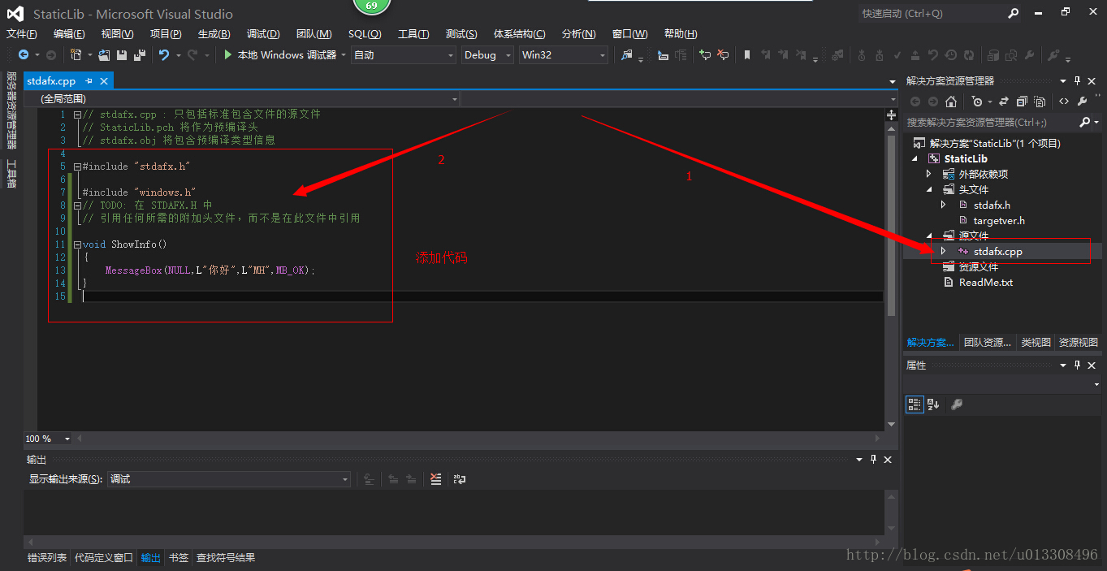Open the 查找符号结果 Find Symbol Results tab
The height and width of the screenshot is (571, 1107).
226,558
